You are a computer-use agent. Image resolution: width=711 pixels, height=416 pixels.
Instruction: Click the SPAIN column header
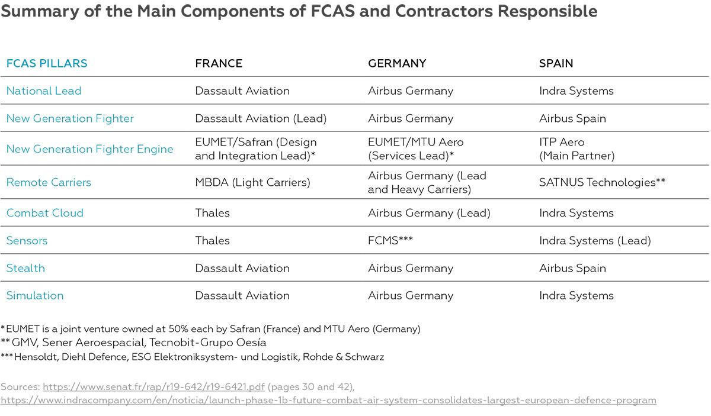pos(556,63)
